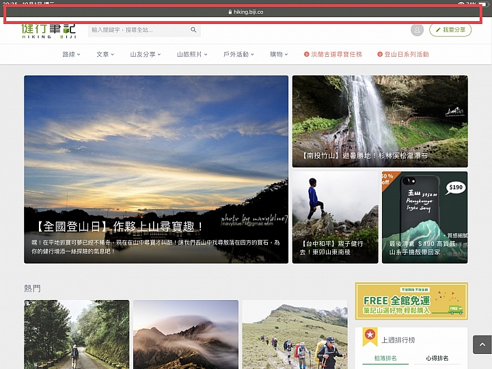Expand the 路線 dropdown menu
This screenshot has height=369, width=492.
point(71,54)
